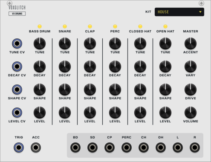The width and height of the screenshot is (211, 162).
Task: Click the ACC input jack
Action: 36,148
